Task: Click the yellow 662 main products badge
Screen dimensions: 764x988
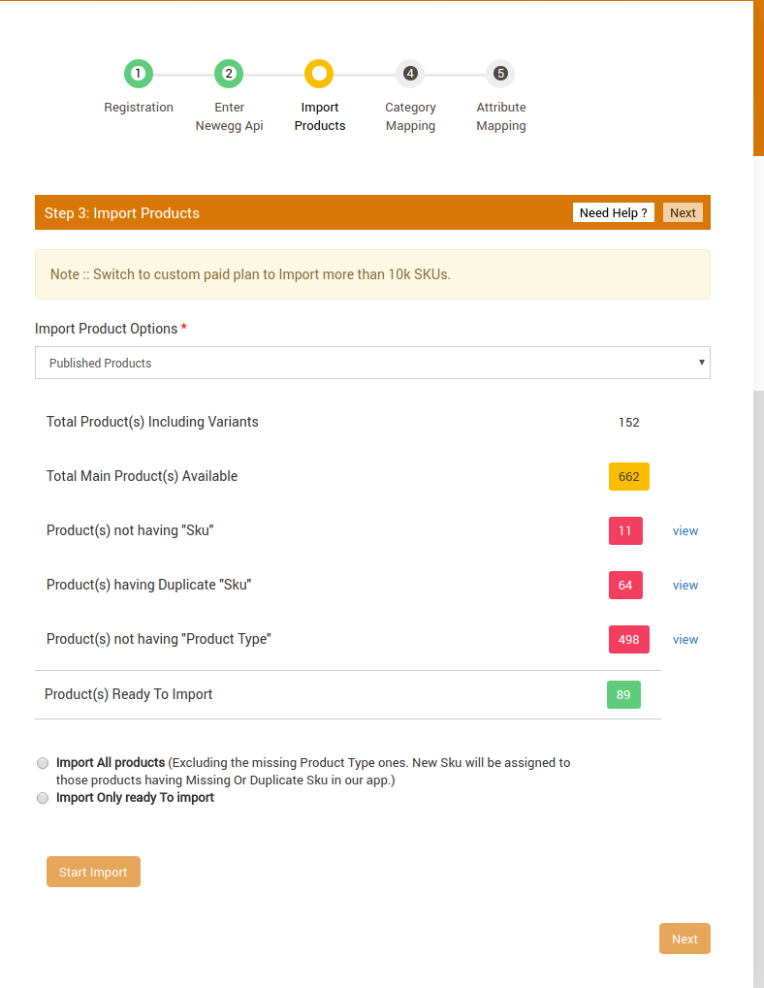Action: click(629, 477)
